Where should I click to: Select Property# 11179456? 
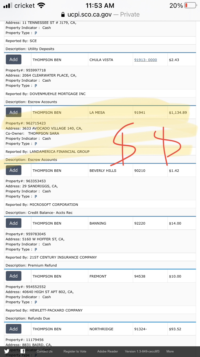[x=25, y=340]
